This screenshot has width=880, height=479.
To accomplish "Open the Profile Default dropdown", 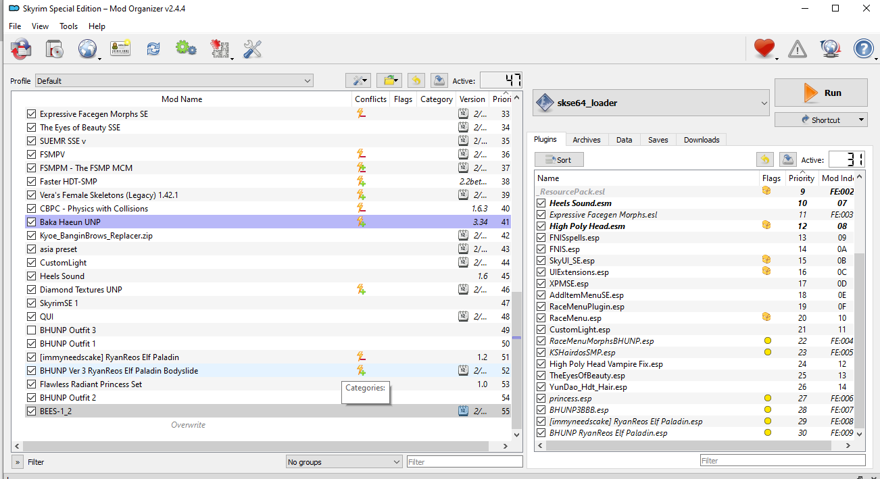I will pos(174,80).
